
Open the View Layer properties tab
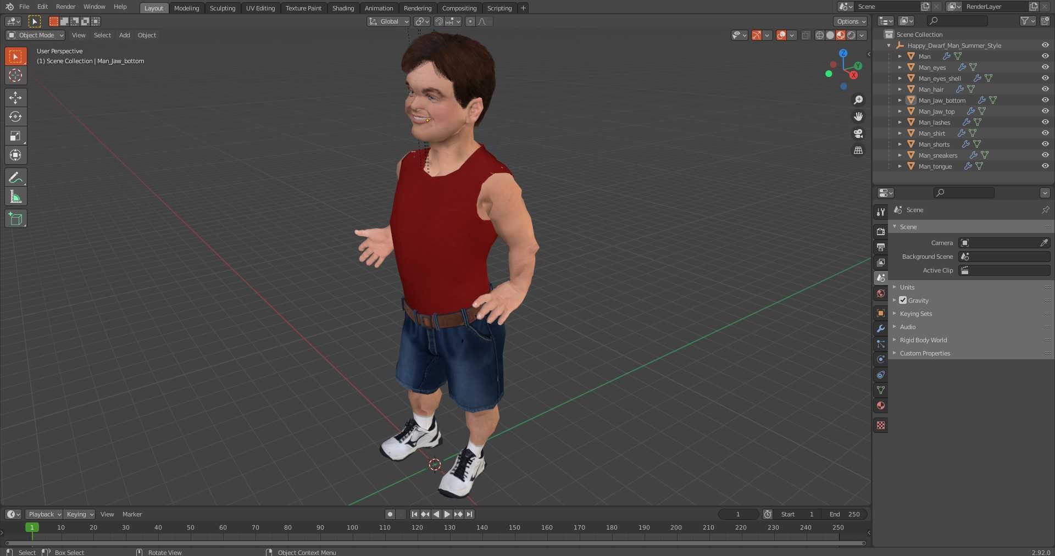[881, 263]
